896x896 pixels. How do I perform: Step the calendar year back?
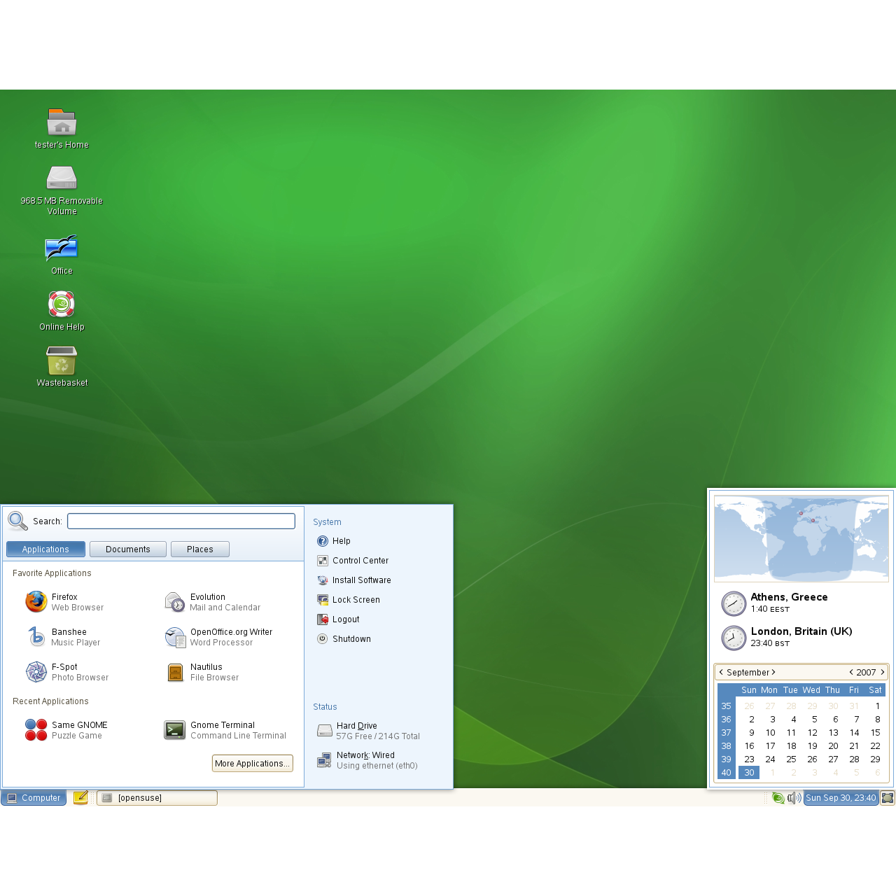click(x=851, y=672)
